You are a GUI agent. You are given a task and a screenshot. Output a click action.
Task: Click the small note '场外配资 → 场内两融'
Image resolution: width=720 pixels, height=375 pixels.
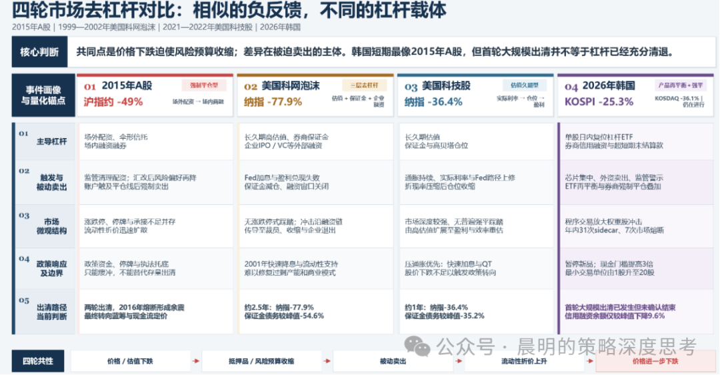point(198,101)
